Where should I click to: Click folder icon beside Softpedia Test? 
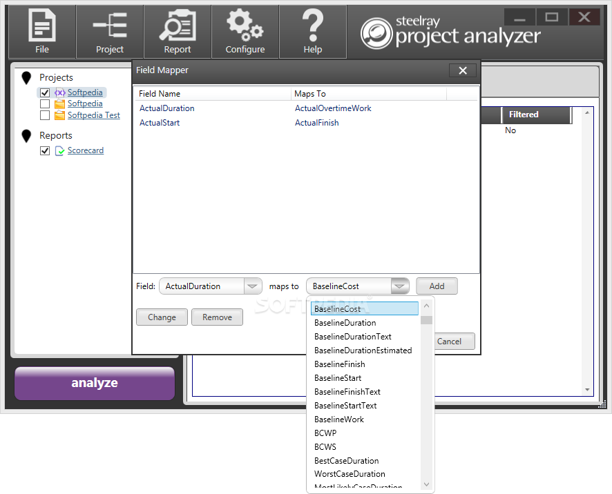click(59, 115)
